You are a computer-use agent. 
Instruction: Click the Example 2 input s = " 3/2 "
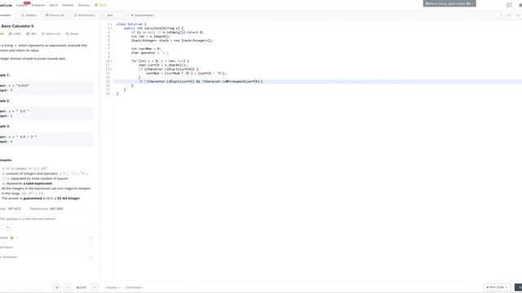[x=15, y=112]
